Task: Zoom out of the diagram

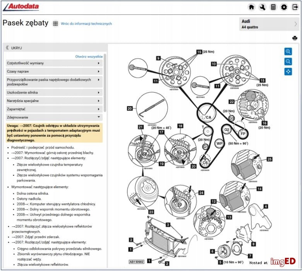Action: pos(288,62)
